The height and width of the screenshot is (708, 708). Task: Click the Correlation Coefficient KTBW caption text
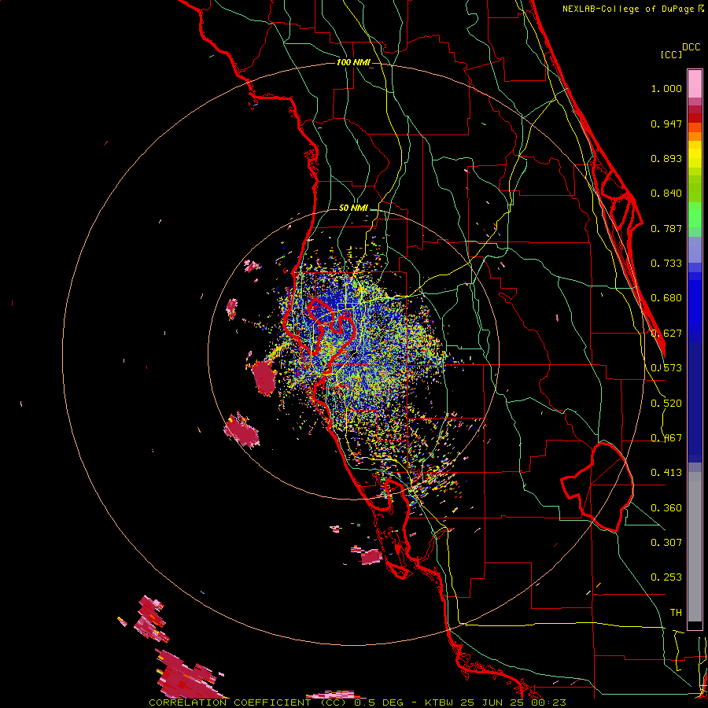tap(357, 702)
